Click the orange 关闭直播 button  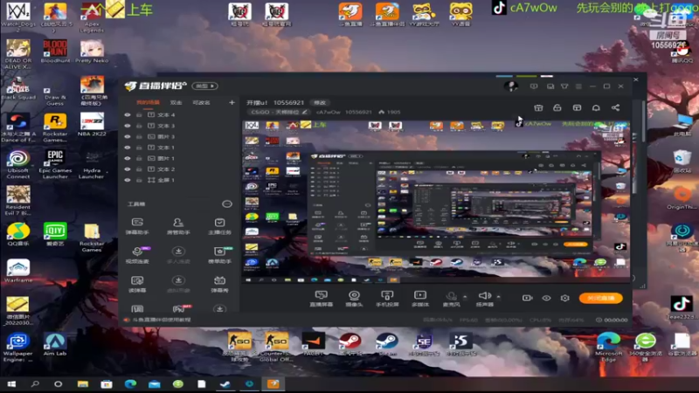pos(600,298)
